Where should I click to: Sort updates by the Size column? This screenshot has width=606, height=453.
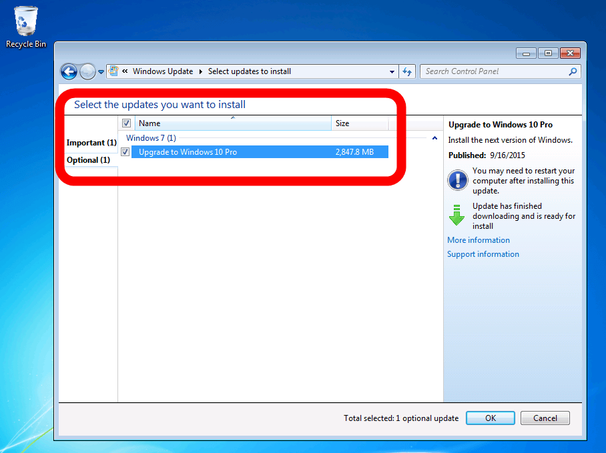coord(360,123)
